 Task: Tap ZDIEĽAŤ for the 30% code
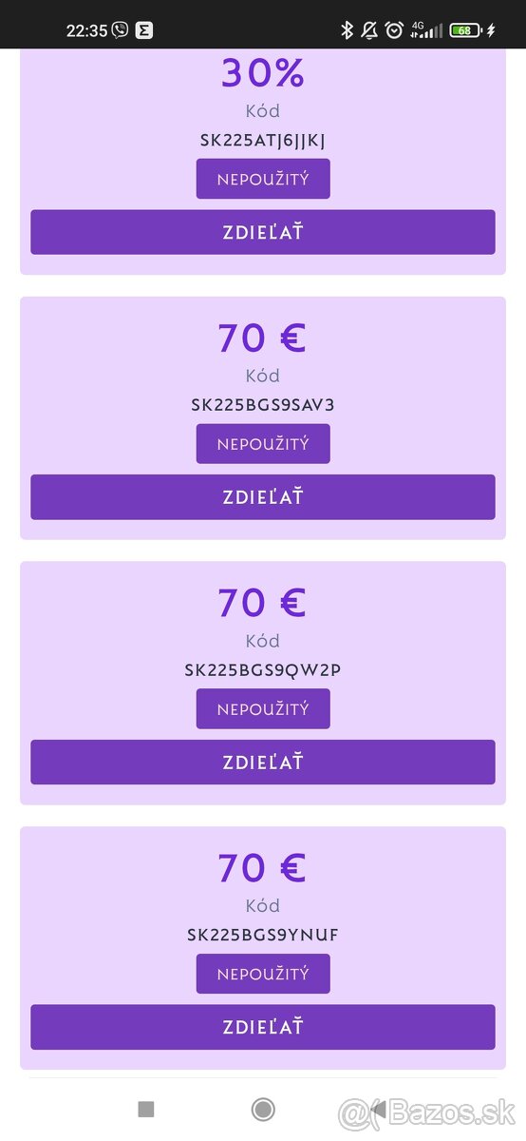pos(263,232)
